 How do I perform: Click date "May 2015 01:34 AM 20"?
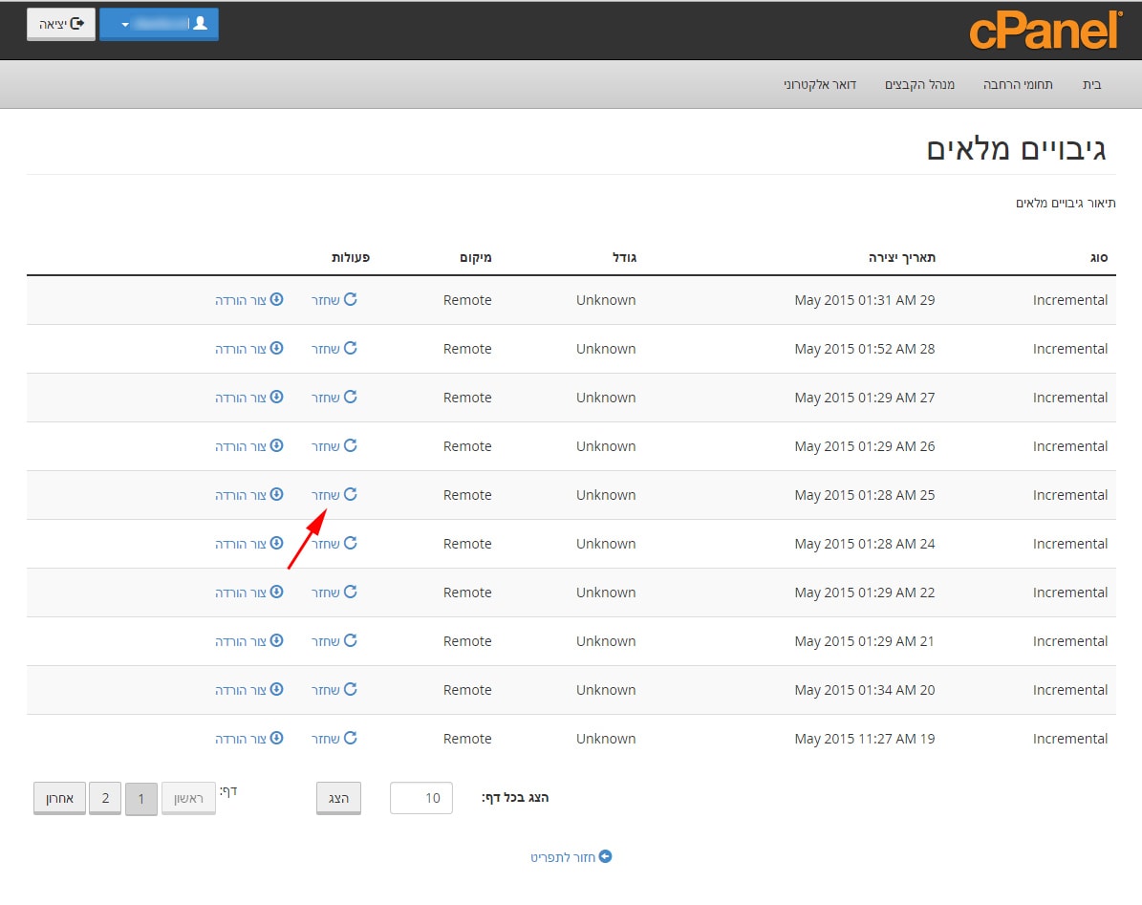coord(865,690)
